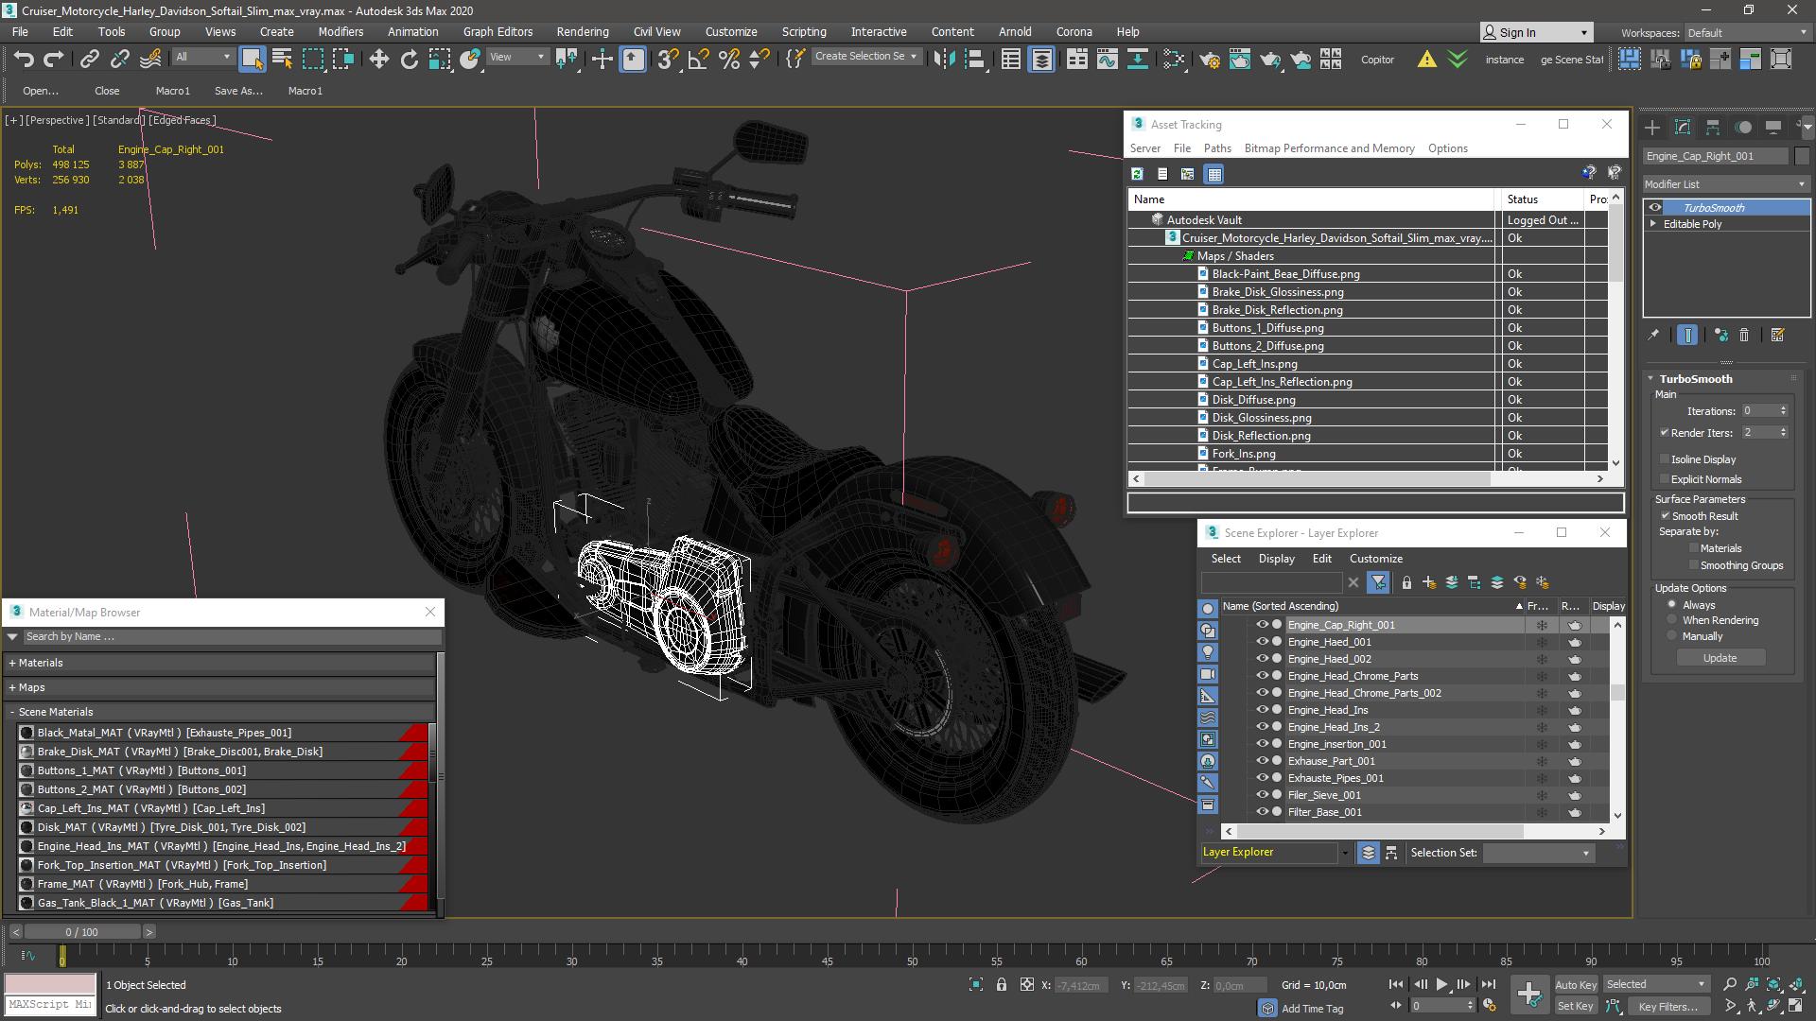1816x1021 pixels.
Task: Check Separate by Materials option
Action: [1693, 548]
